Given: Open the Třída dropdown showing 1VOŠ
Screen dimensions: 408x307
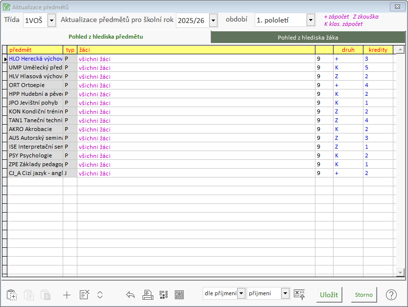Looking at the screenshot, I should (51, 20).
